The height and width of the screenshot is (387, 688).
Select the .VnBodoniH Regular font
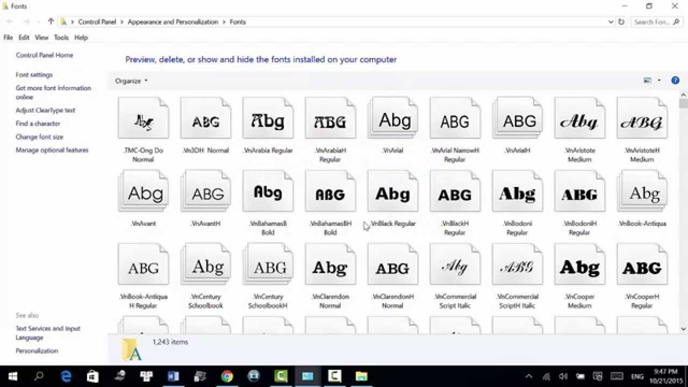click(579, 203)
